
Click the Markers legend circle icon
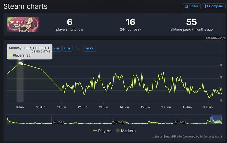[x=117, y=131]
